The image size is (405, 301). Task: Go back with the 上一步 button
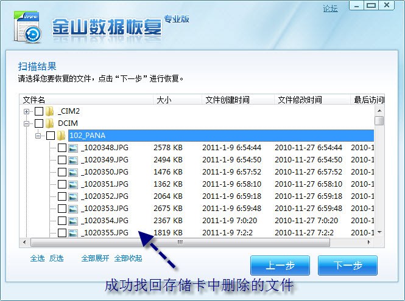[280, 265]
